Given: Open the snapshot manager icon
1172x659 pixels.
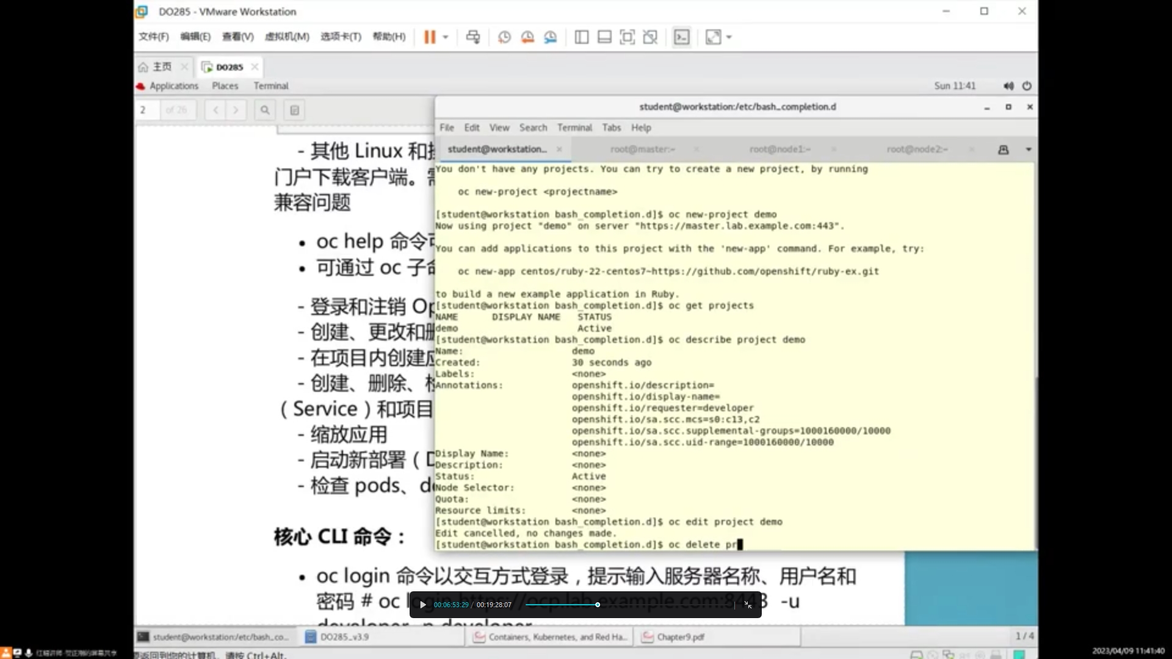Looking at the screenshot, I should 551,37.
